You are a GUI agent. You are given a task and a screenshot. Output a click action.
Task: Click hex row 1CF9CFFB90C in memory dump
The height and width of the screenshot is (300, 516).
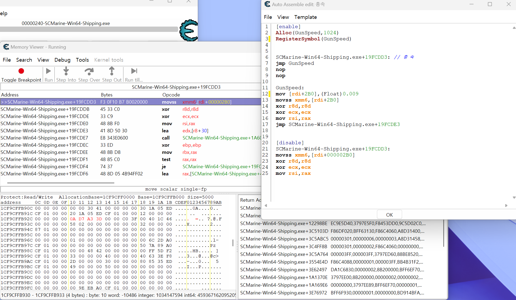(111, 208)
